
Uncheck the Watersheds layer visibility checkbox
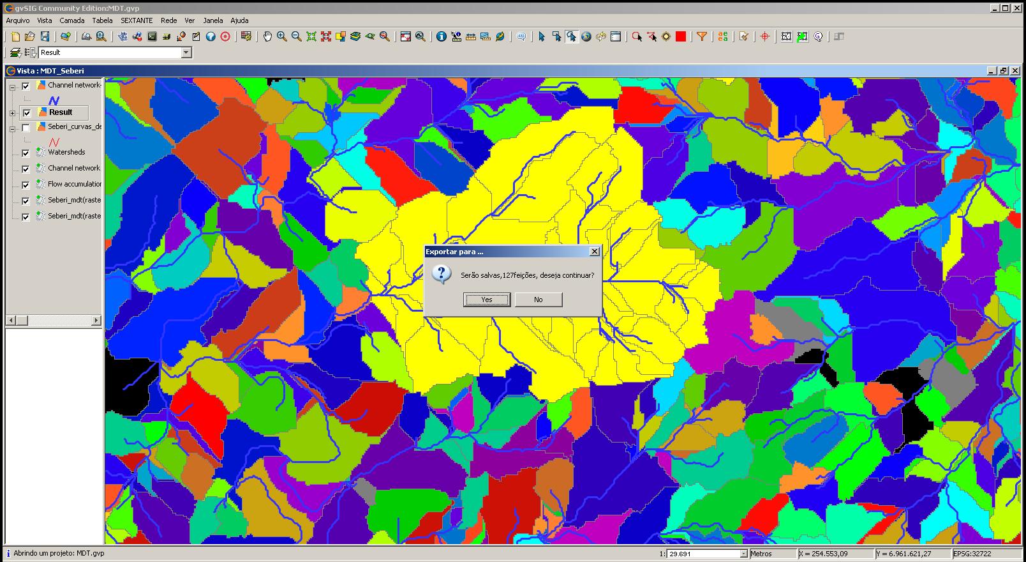26,153
